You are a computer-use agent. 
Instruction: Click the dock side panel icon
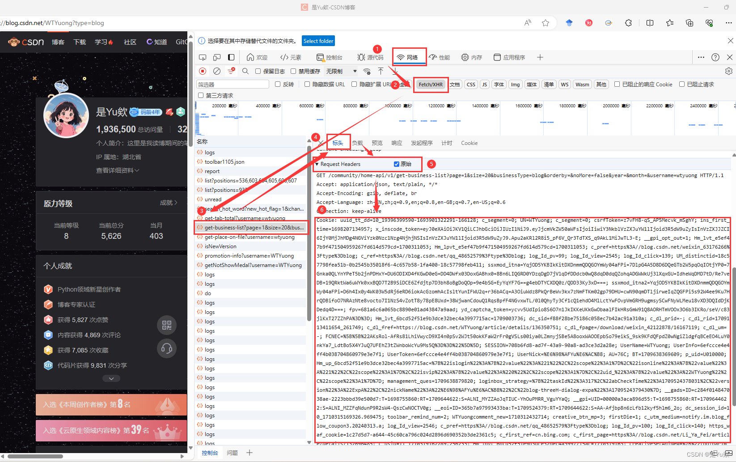[x=231, y=57]
